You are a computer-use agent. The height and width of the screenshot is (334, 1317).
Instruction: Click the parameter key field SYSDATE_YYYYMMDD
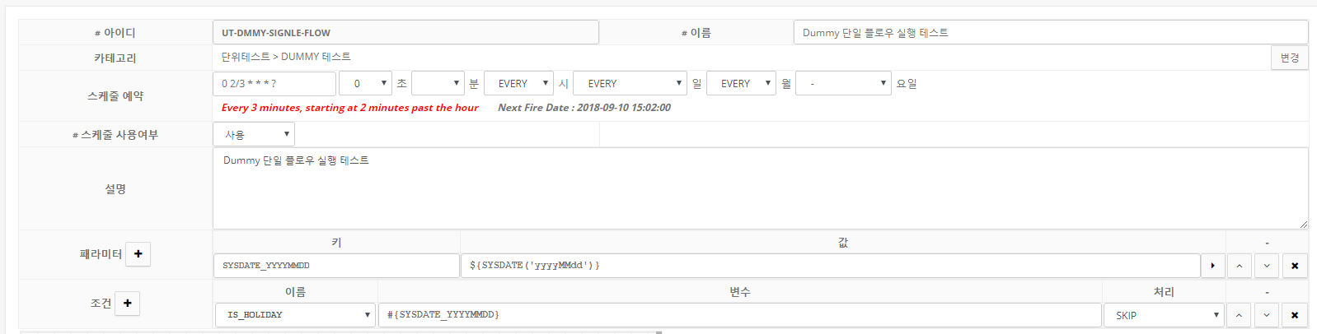pyautogui.click(x=336, y=266)
